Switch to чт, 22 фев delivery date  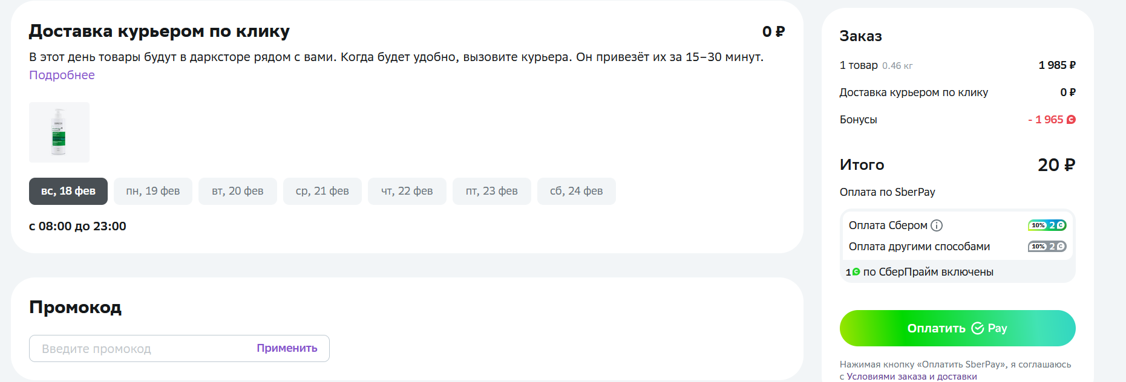click(407, 191)
